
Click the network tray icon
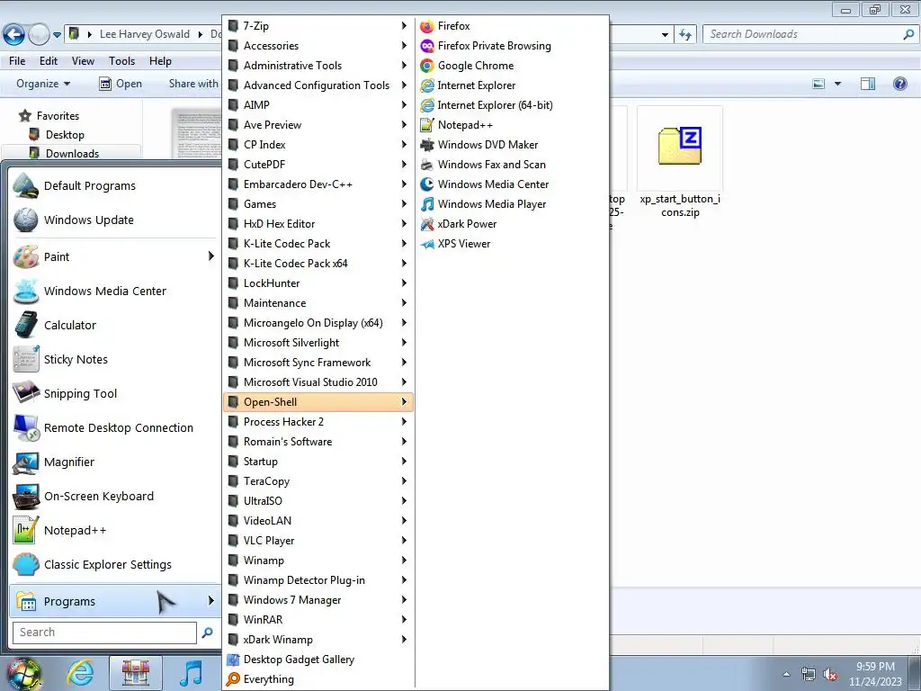pyautogui.click(x=809, y=675)
